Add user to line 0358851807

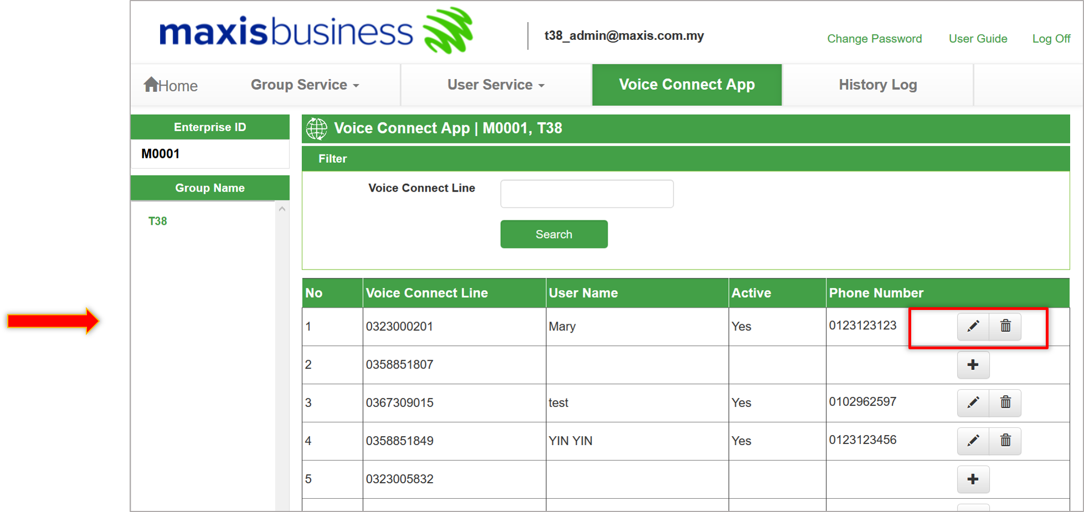[973, 365]
